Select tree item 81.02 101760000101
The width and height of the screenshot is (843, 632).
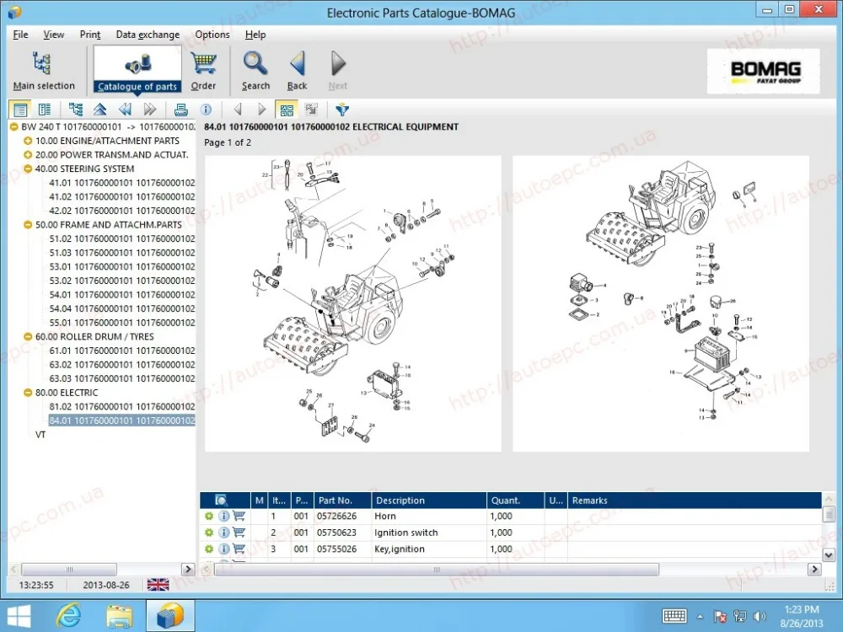[x=122, y=406]
